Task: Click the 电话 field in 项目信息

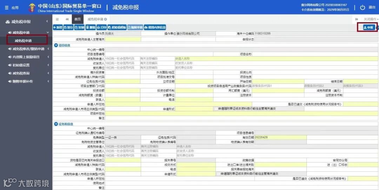Action: pyautogui.click(x=194, y=100)
